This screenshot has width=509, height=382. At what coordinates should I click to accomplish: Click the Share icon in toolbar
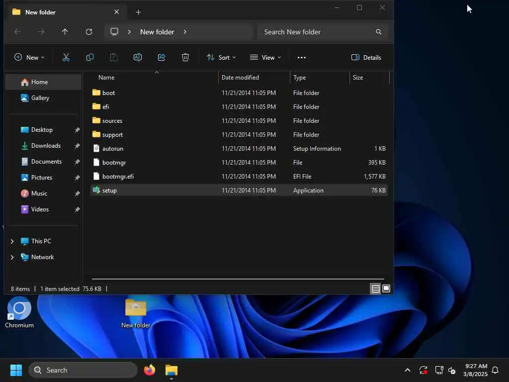(162, 58)
